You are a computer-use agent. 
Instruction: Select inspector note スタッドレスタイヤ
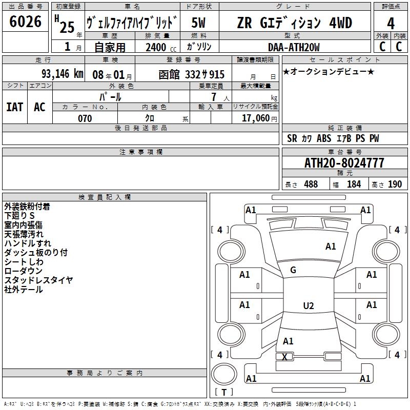[x=38, y=280]
